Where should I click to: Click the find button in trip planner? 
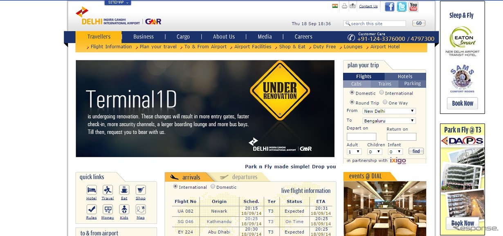point(416,151)
